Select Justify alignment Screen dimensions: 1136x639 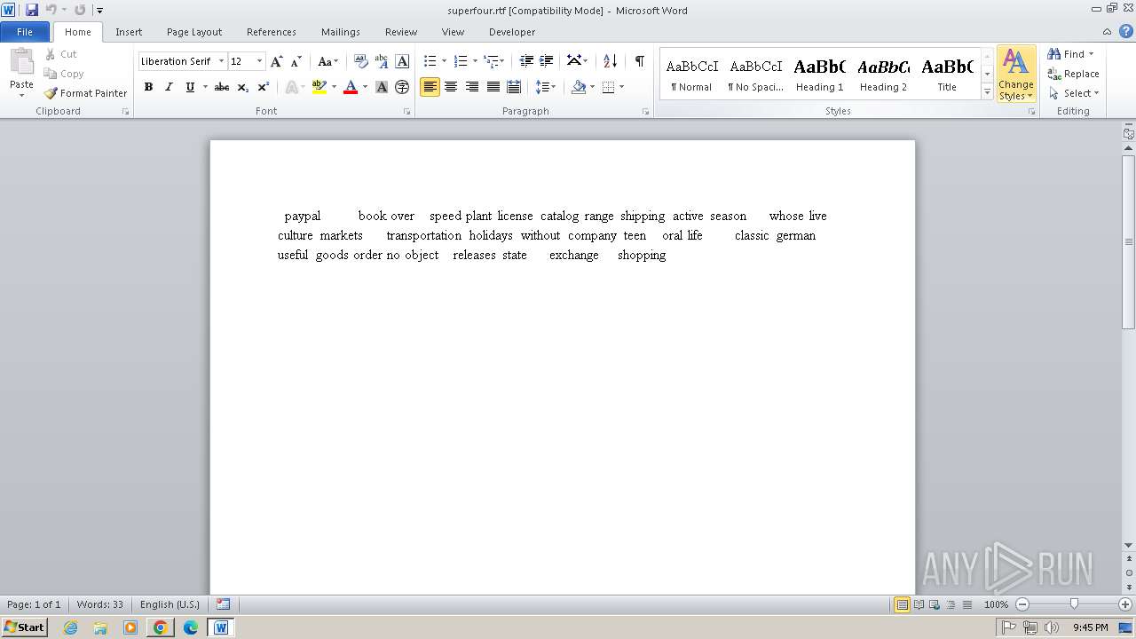[493, 87]
